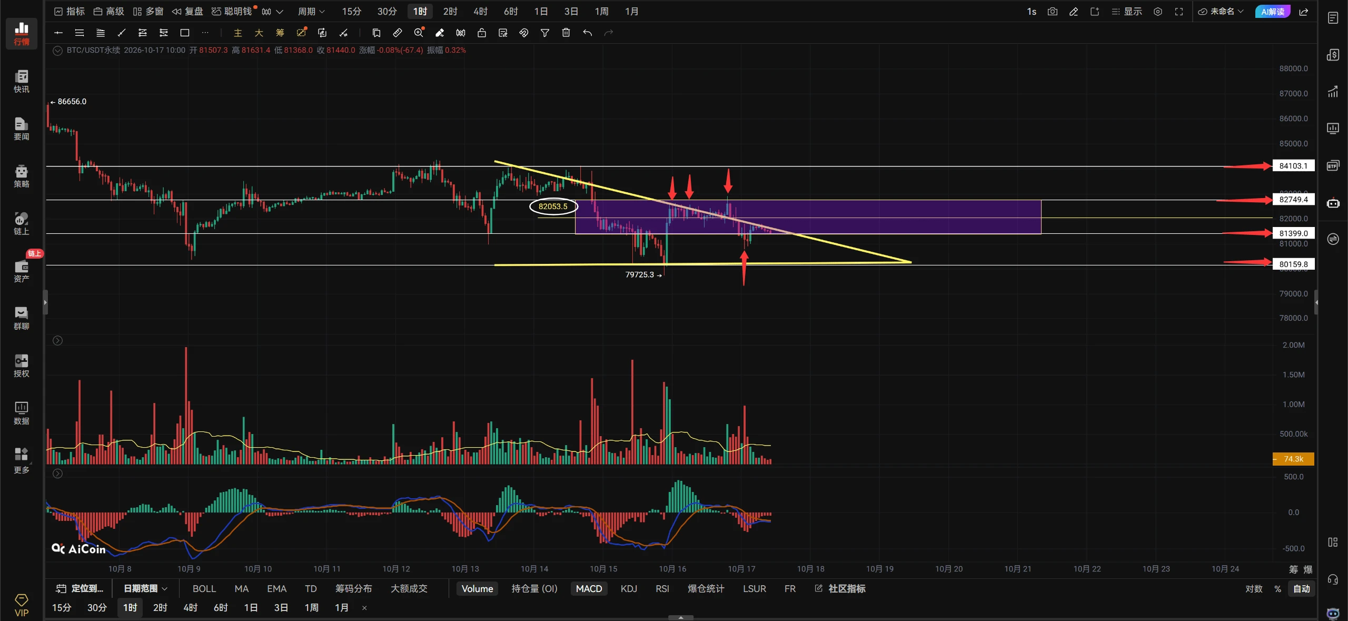This screenshot has width=1348, height=621.
Task: Click the filter funnel tool icon
Action: pyautogui.click(x=545, y=33)
